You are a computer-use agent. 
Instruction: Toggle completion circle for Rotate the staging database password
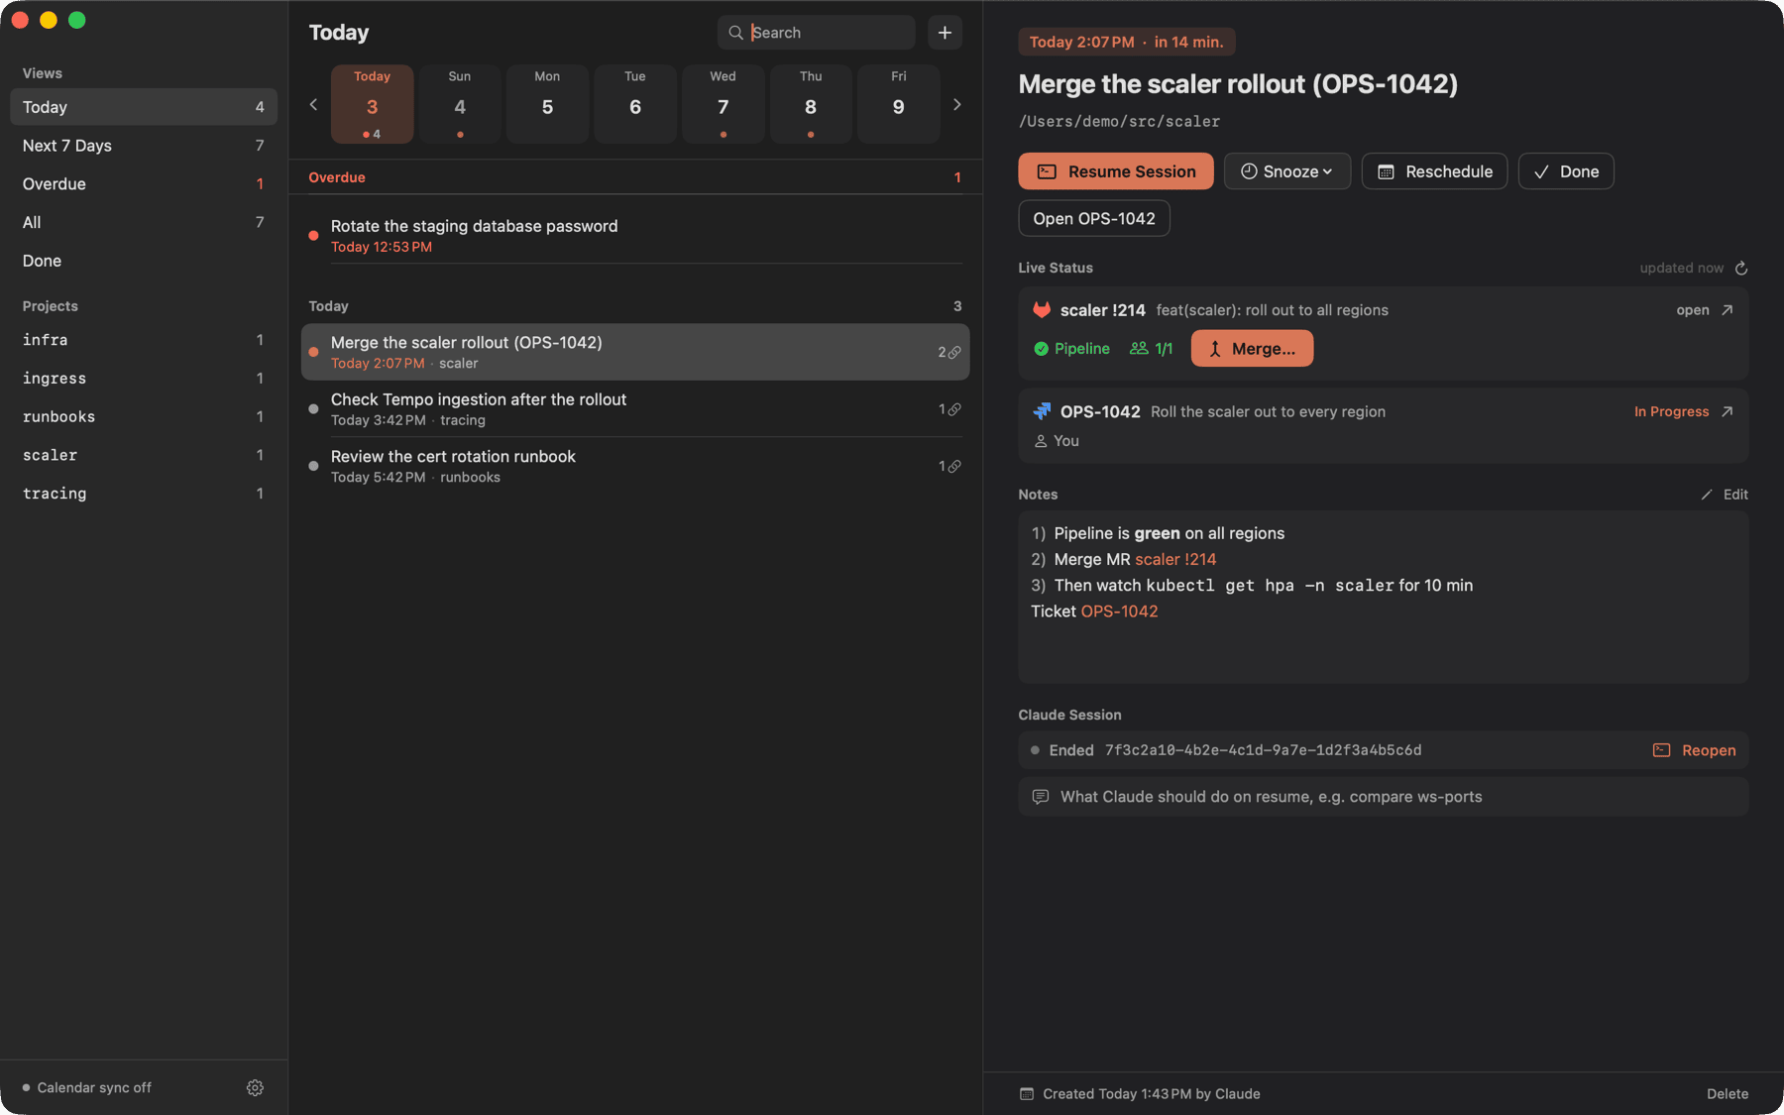tap(313, 236)
